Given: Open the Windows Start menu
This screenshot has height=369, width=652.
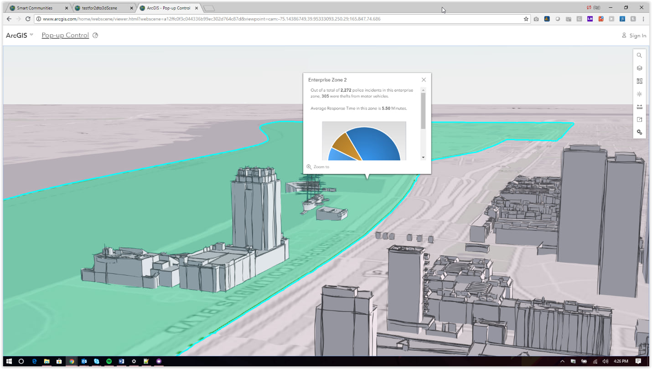Looking at the screenshot, I should 9,361.
